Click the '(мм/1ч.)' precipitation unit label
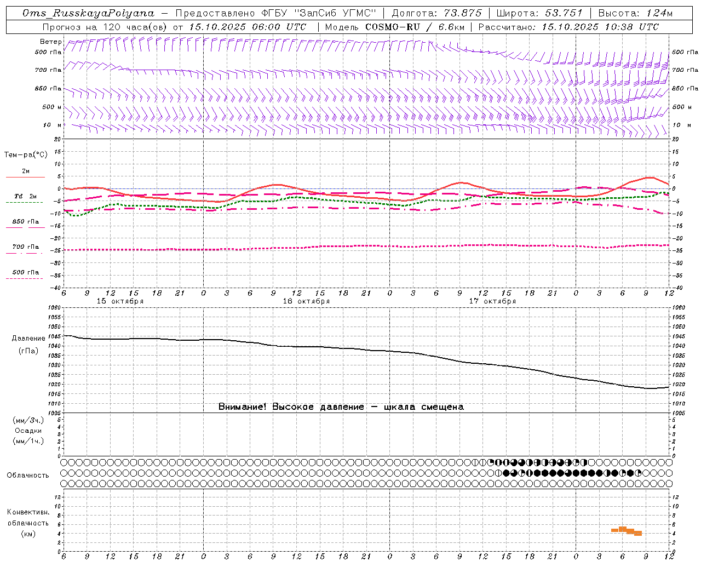 (28, 441)
